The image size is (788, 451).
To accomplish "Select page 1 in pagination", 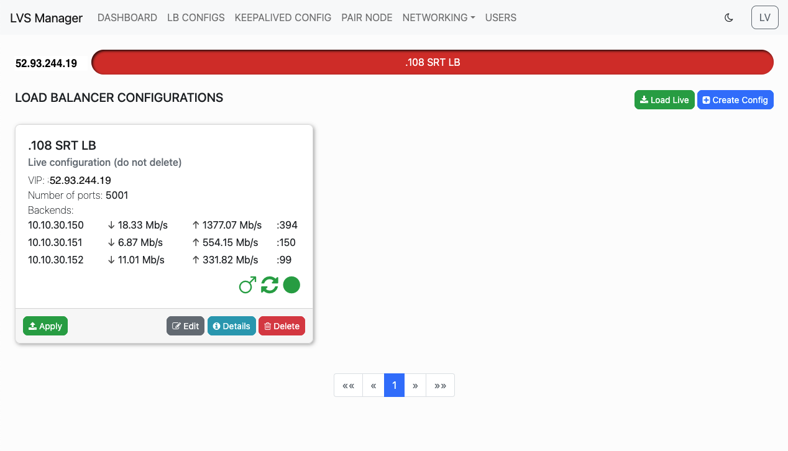I will point(394,385).
